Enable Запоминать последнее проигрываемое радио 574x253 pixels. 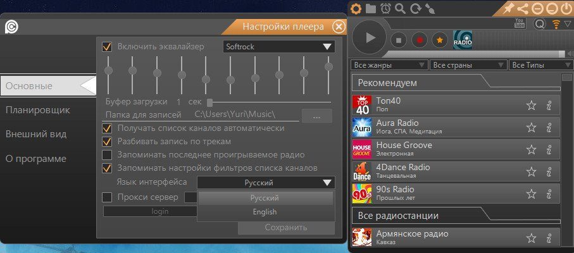107,155
